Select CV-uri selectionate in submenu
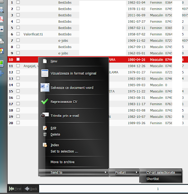This screenshot has height=194, width=188. [x=161, y=172]
